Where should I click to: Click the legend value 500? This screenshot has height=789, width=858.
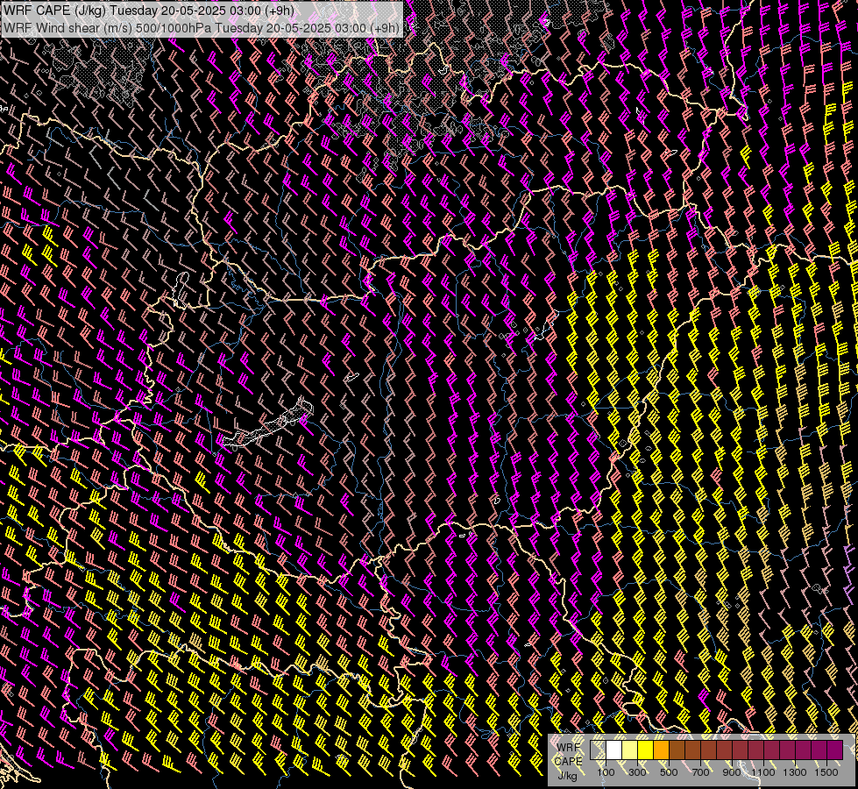coord(669,772)
